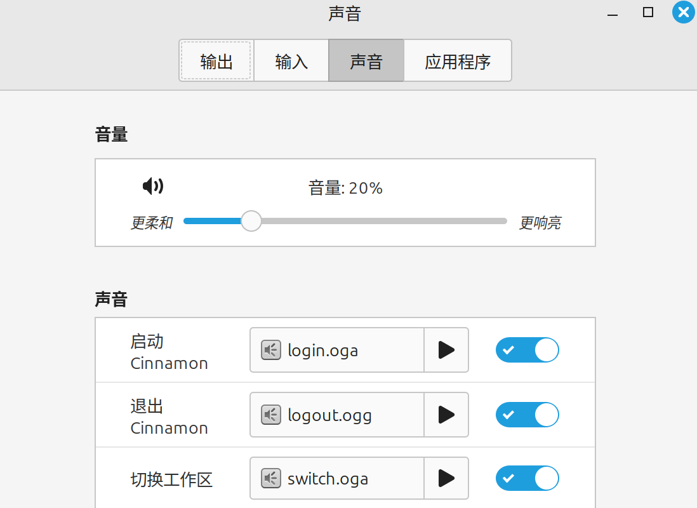Maximize the 声音 window
This screenshot has height=508, width=697.
coord(648,13)
